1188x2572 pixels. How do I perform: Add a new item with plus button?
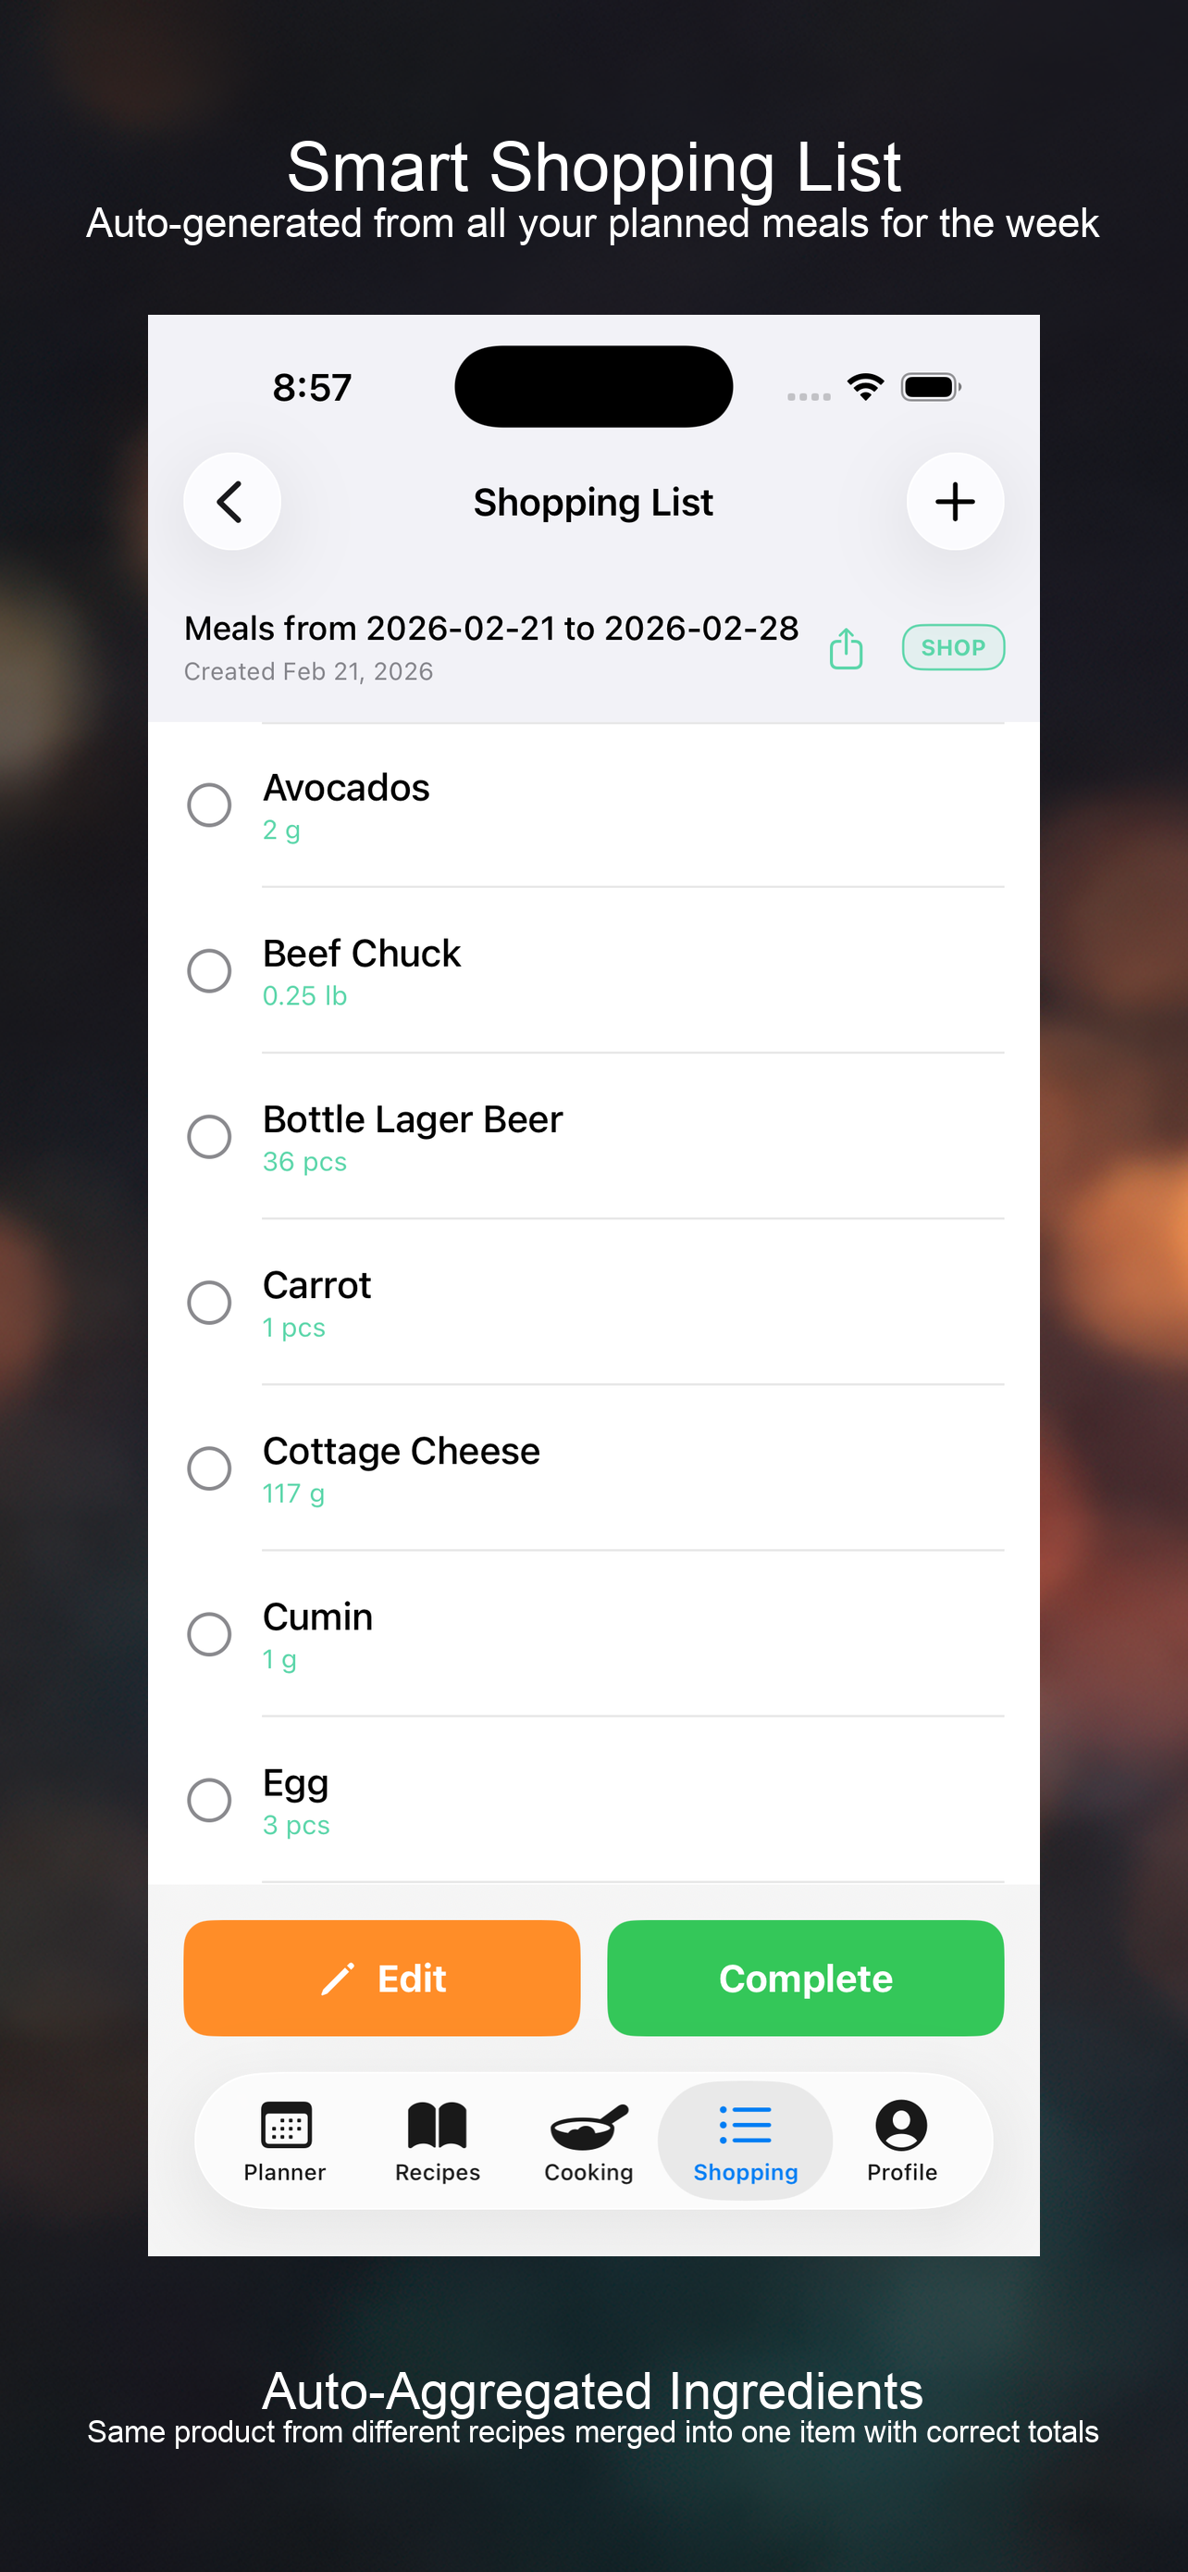955,502
